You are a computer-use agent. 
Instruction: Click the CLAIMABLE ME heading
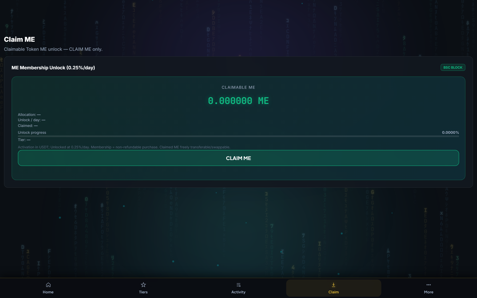[x=238, y=87]
